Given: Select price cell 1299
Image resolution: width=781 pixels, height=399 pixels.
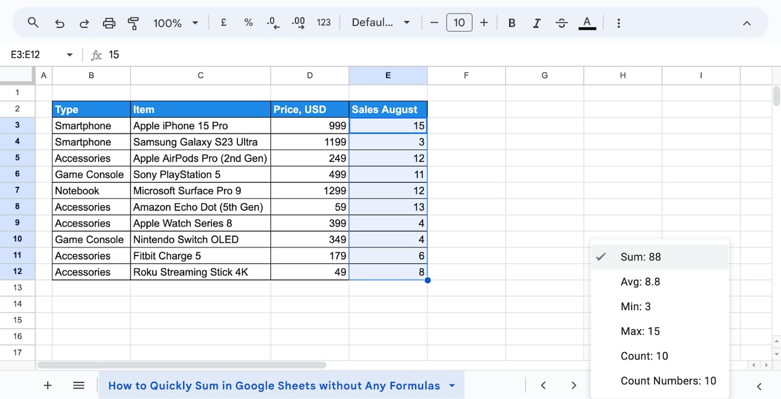Looking at the screenshot, I should tap(310, 190).
